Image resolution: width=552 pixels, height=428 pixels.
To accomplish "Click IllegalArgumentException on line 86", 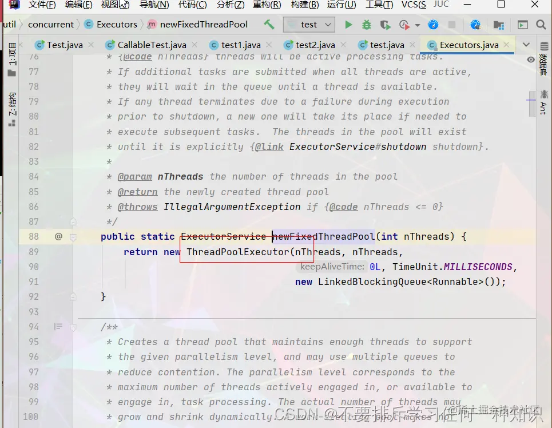I will coord(232,207).
